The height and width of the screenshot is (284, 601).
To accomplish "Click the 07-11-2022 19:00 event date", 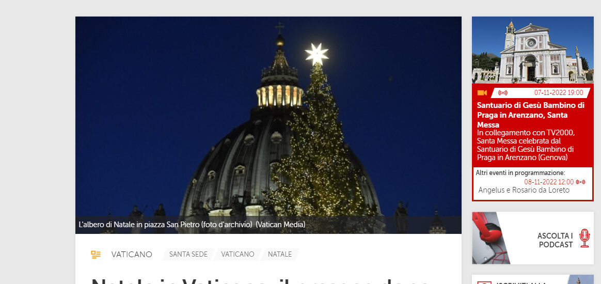I will tap(559, 93).
